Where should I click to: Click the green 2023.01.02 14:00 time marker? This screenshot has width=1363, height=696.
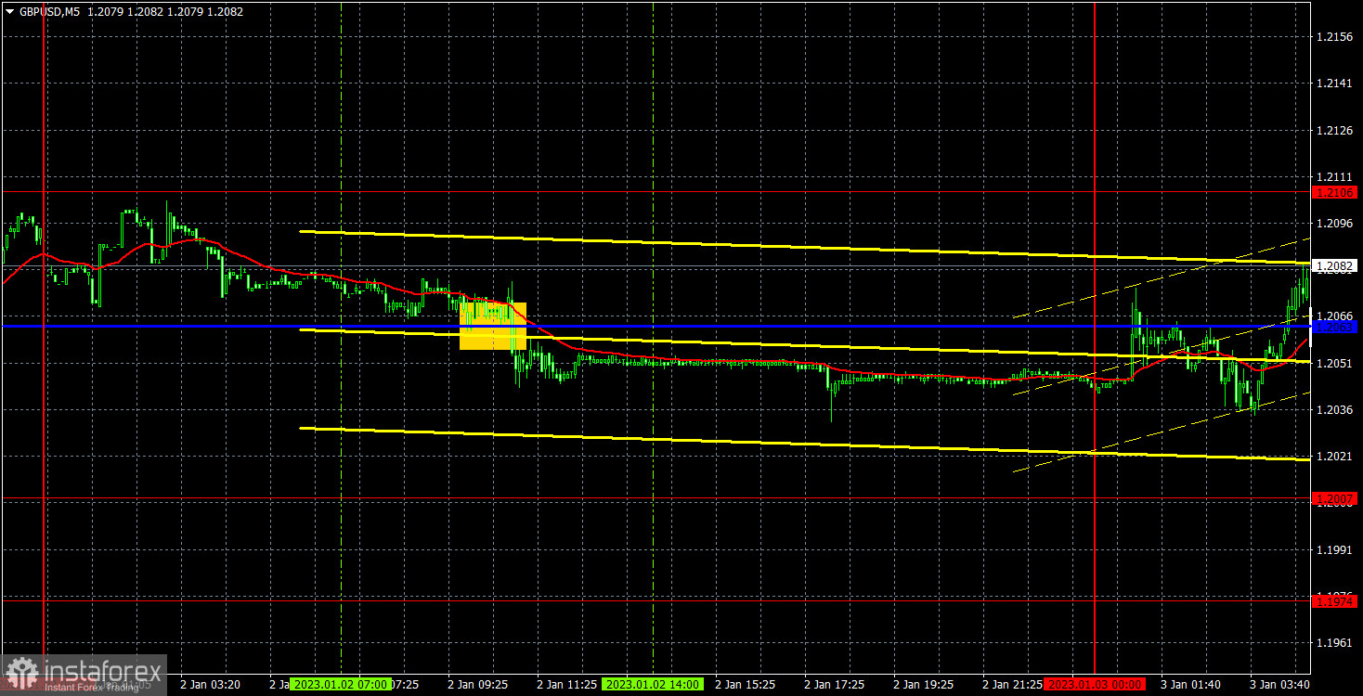coord(652,684)
